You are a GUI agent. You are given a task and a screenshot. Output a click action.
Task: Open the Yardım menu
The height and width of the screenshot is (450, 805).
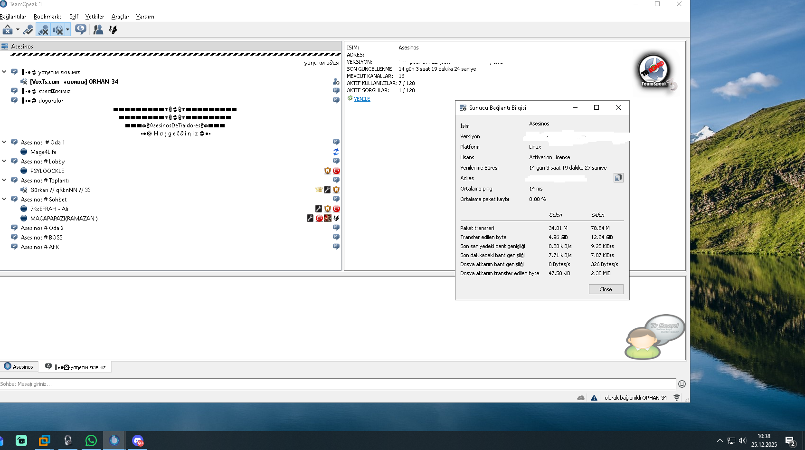click(x=145, y=17)
